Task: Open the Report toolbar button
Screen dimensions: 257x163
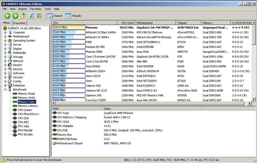Action: pyautogui.click(x=55, y=16)
